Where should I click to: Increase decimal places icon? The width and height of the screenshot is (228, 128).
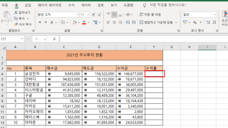(x=208, y=22)
